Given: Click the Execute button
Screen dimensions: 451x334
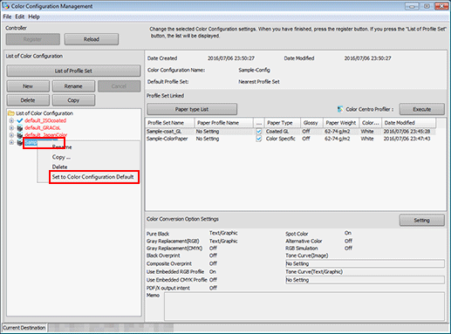Looking at the screenshot, I should tap(422, 109).
